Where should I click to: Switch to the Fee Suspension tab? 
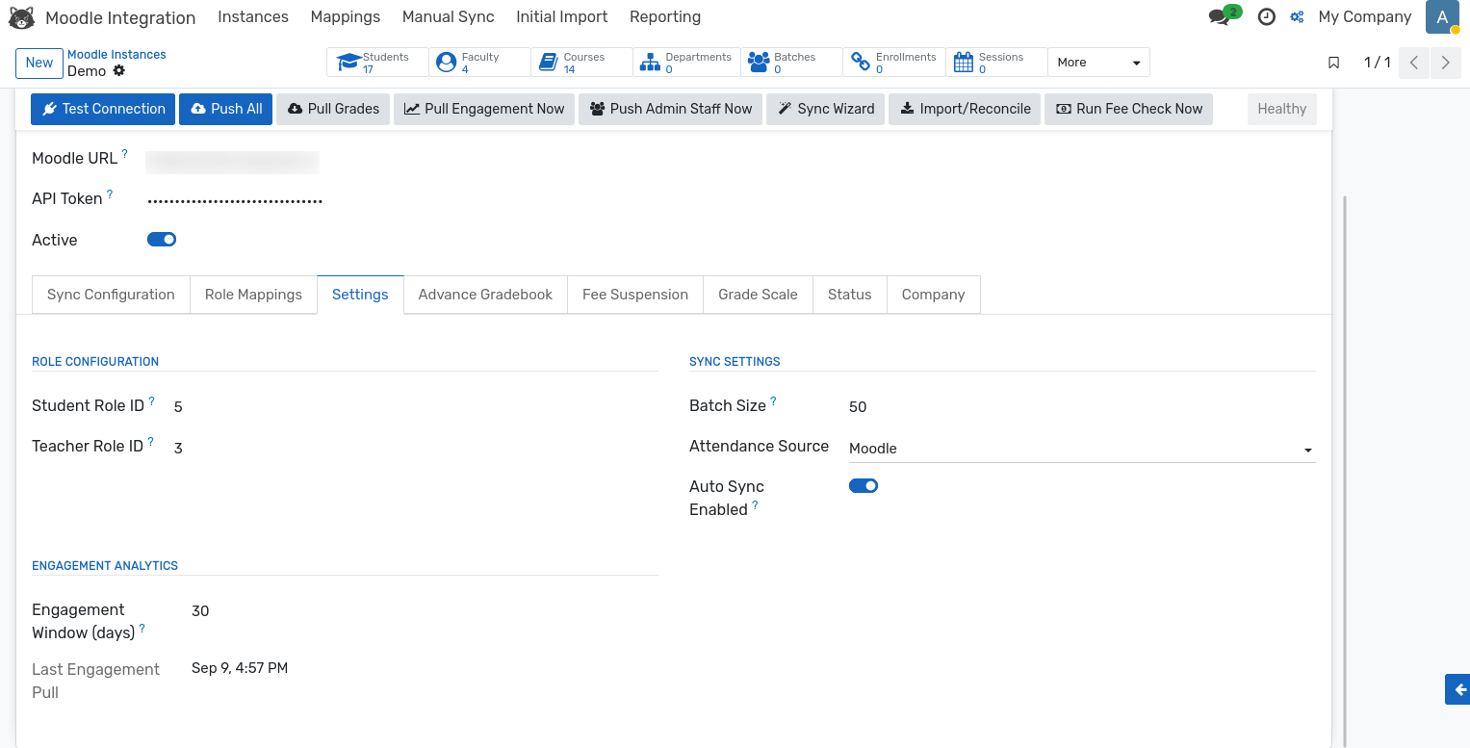pyautogui.click(x=635, y=295)
